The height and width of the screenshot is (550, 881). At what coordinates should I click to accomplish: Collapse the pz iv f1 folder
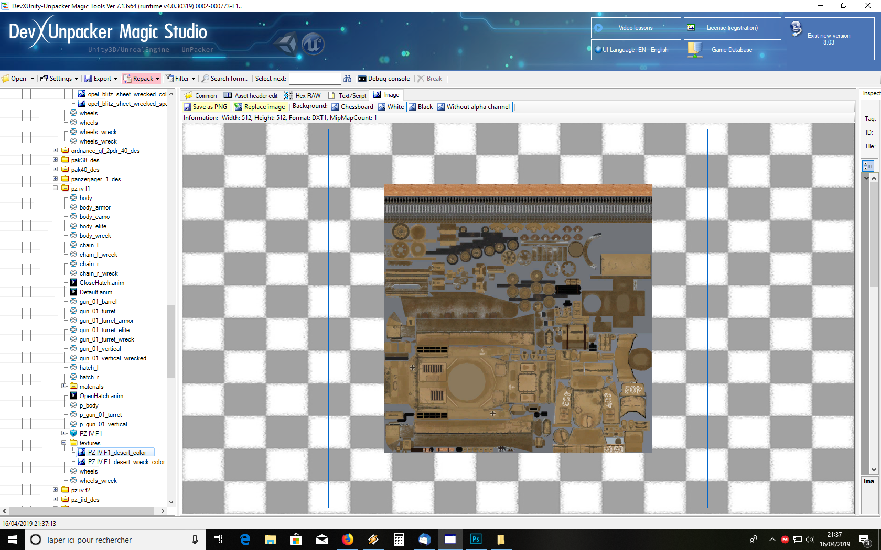pyautogui.click(x=56, y=189)
